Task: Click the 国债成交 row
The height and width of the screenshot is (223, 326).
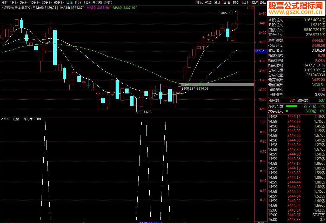Action: [297, 30]
